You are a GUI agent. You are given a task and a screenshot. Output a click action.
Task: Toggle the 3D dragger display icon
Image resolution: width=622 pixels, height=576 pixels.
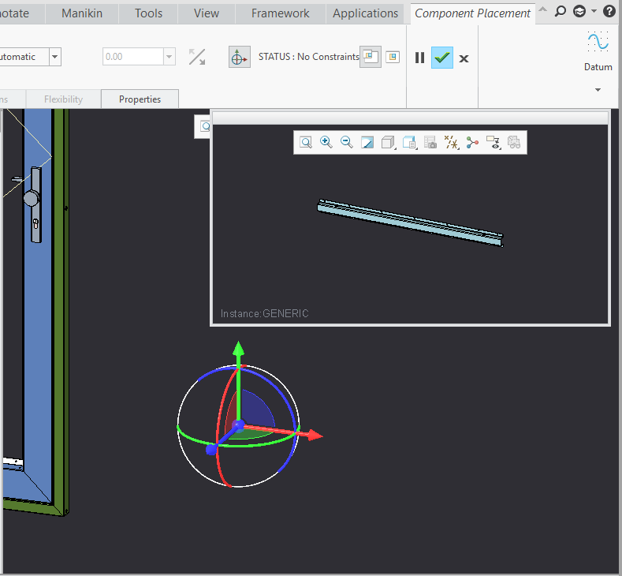239,57
